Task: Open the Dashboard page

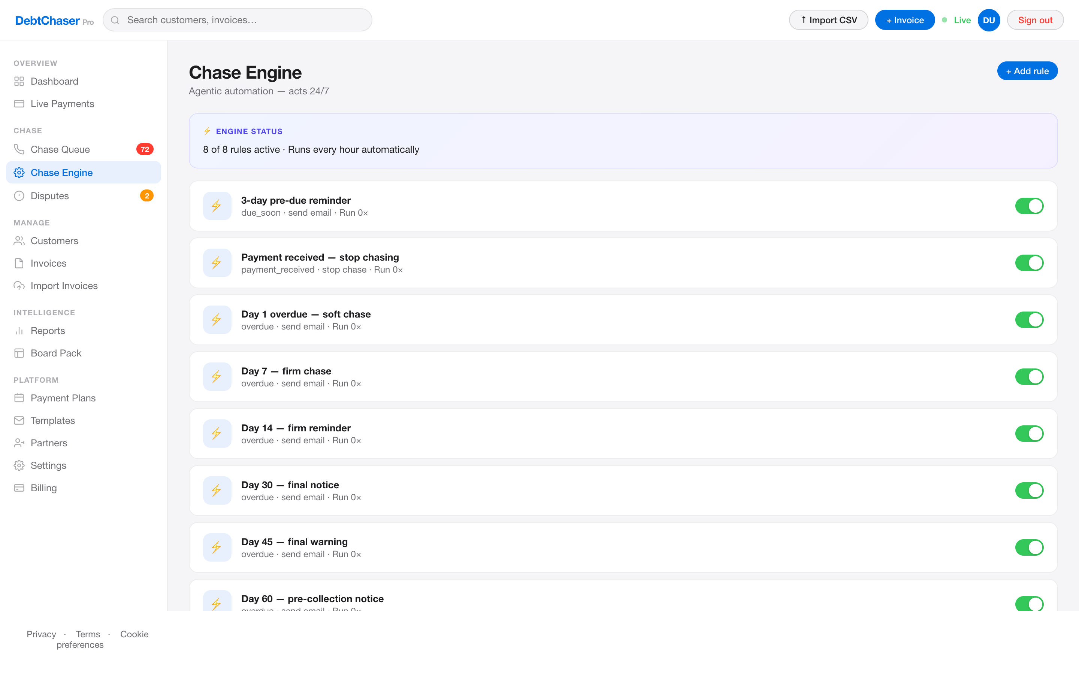Action: click(x=84, y=81)
